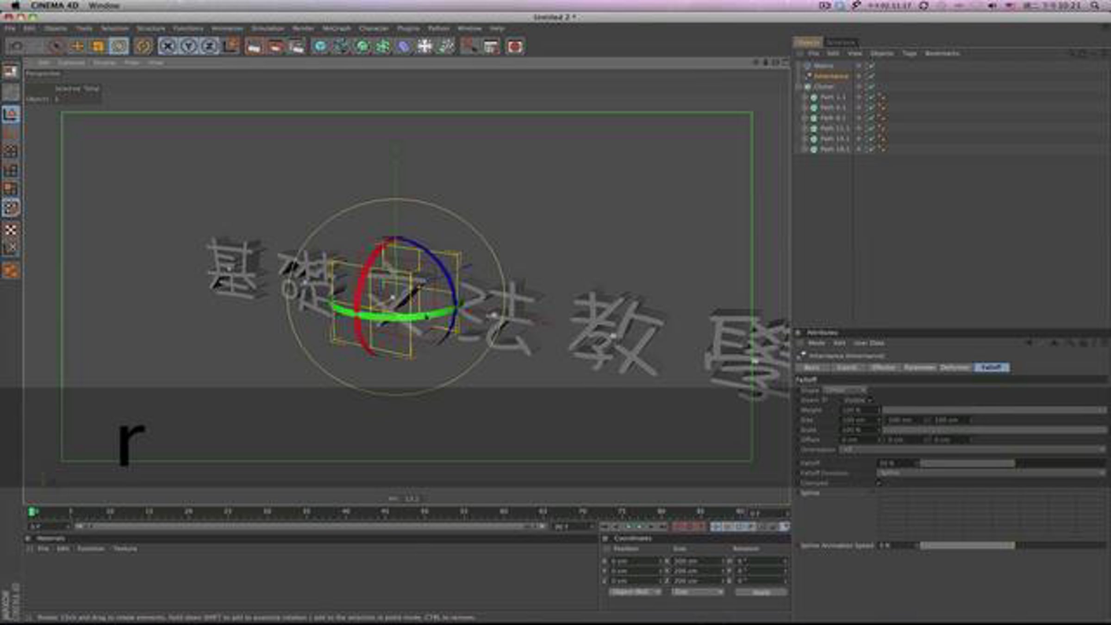
Task: Open Spotlight search in the menu bar
Action: click(1095, 6)
